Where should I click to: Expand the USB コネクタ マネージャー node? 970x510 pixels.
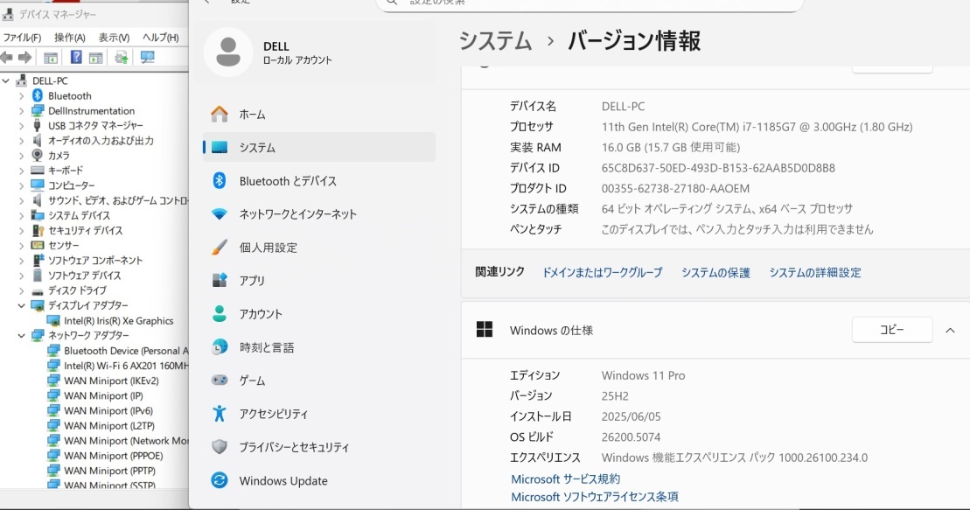point(22,126)
